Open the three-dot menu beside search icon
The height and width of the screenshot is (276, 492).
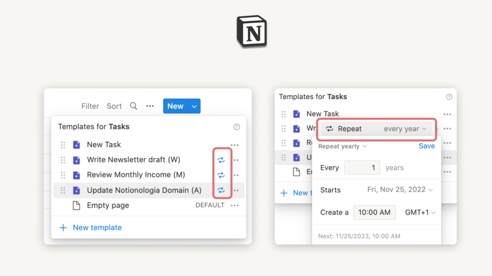point(150,106)
